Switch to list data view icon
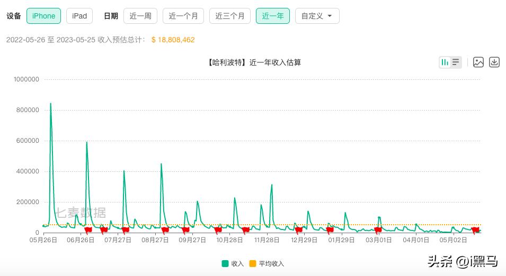 [456, 62]
